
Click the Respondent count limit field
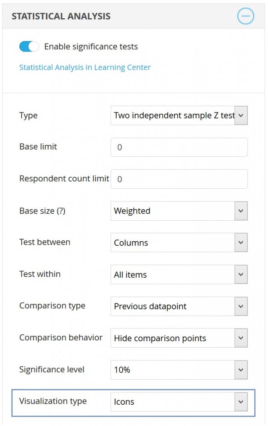pos(179,179)
